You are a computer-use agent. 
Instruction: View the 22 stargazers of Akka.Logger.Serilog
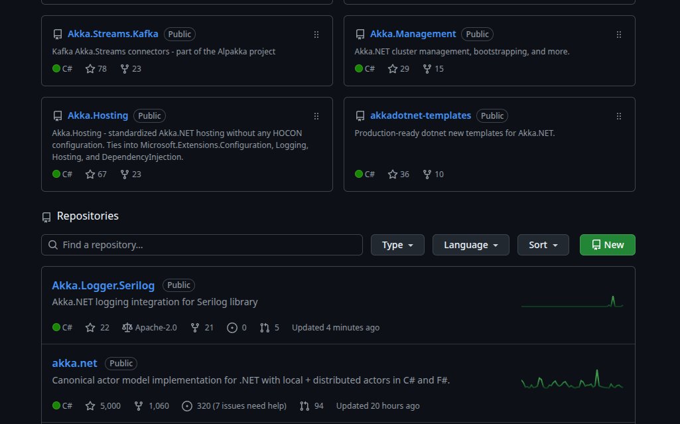97,327
